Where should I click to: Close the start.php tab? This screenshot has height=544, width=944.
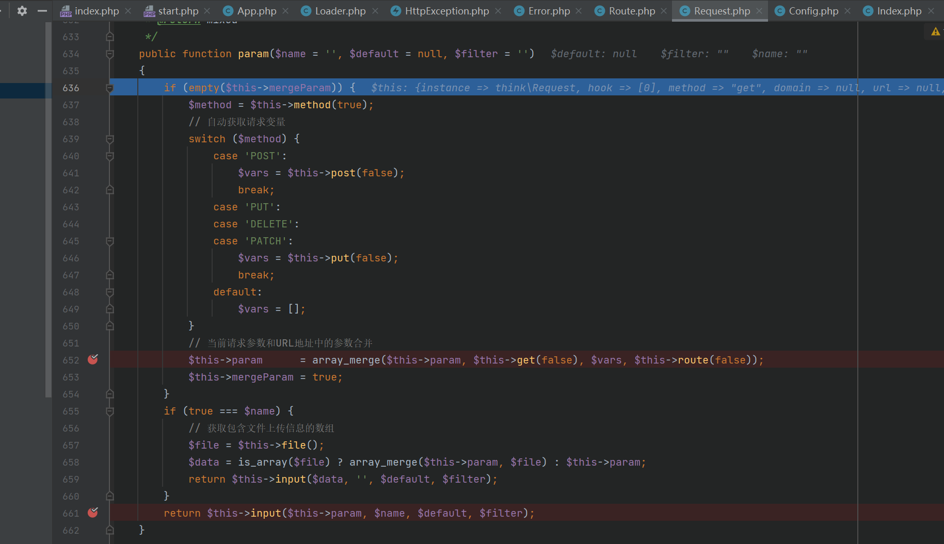point(207,11)
